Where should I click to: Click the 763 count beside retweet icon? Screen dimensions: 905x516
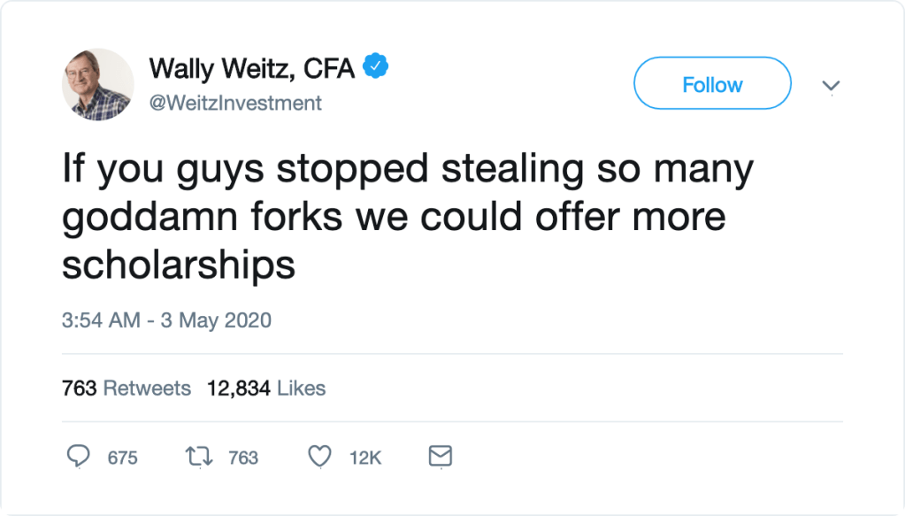click(x=243, y=458)
